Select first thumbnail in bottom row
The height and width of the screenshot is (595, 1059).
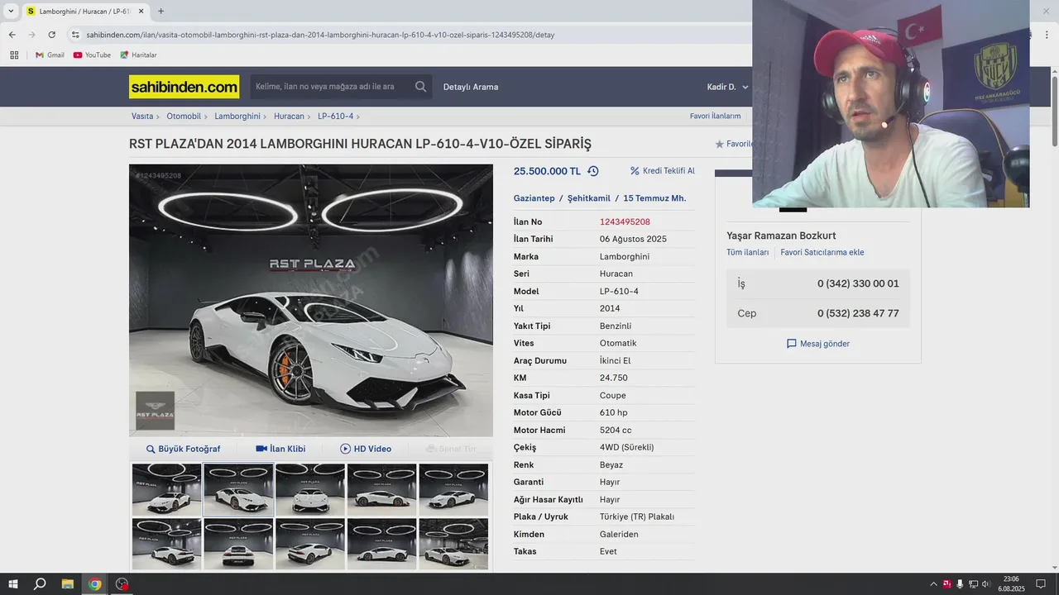166,544
